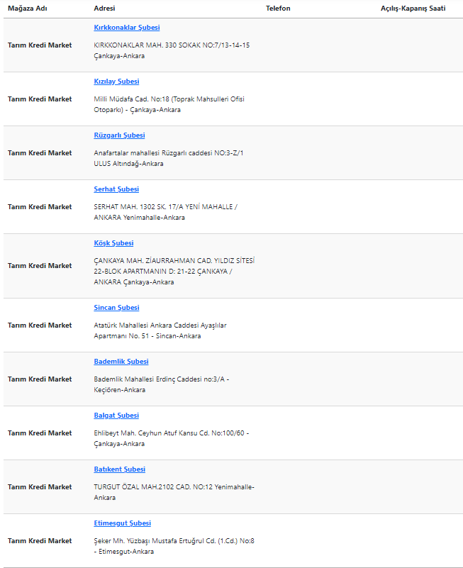Screen dimensions: 463x568
Task: Select the Atatürk Mahallesi Ankara Caddesi address
Action: (160, 331)
